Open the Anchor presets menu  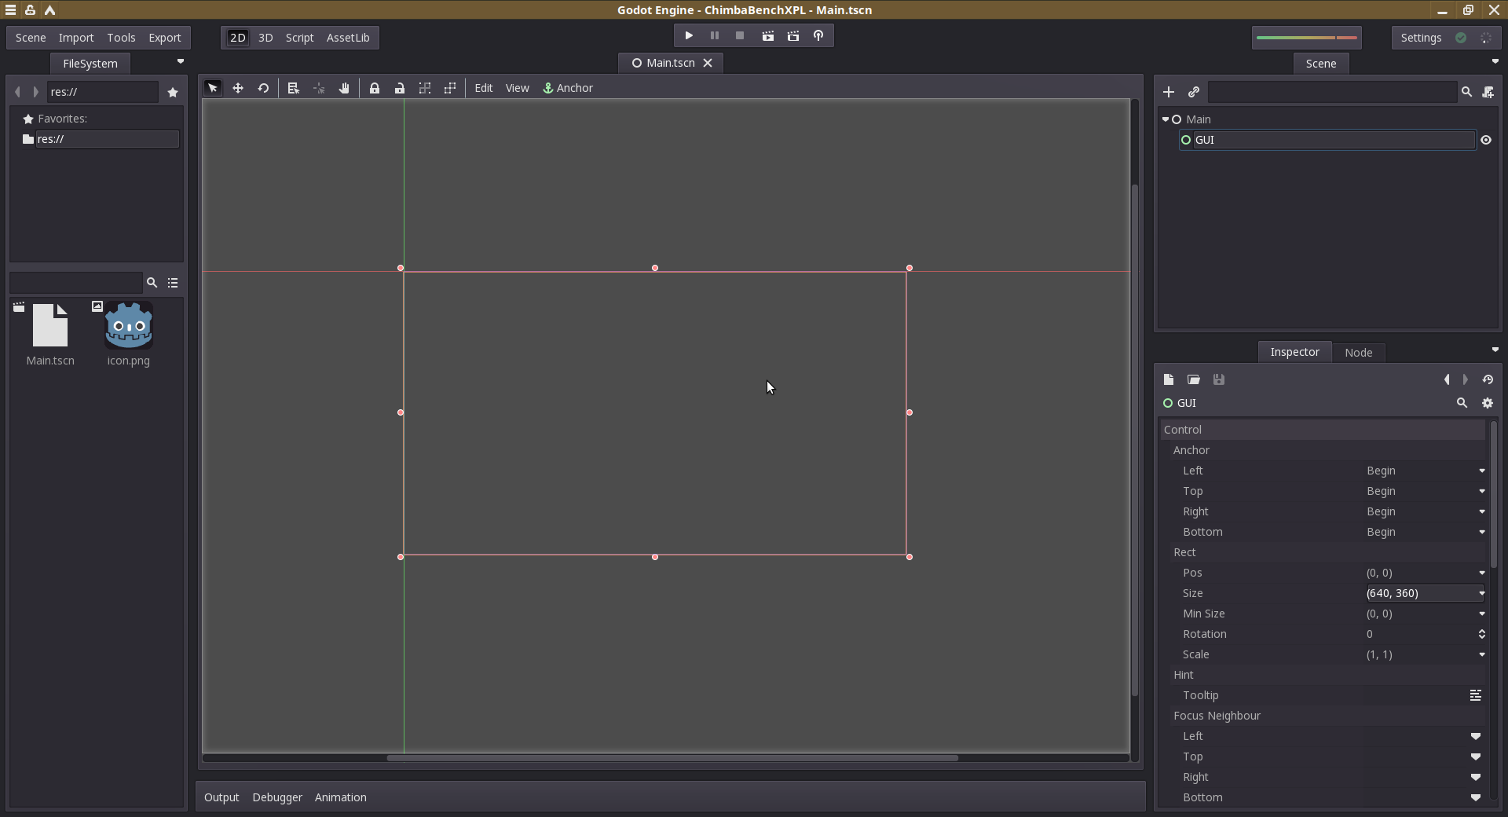click(568, 88)
